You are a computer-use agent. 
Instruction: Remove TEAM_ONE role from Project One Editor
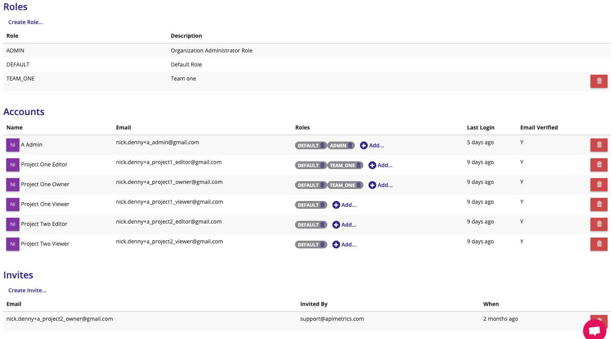(x=359, y=165)
